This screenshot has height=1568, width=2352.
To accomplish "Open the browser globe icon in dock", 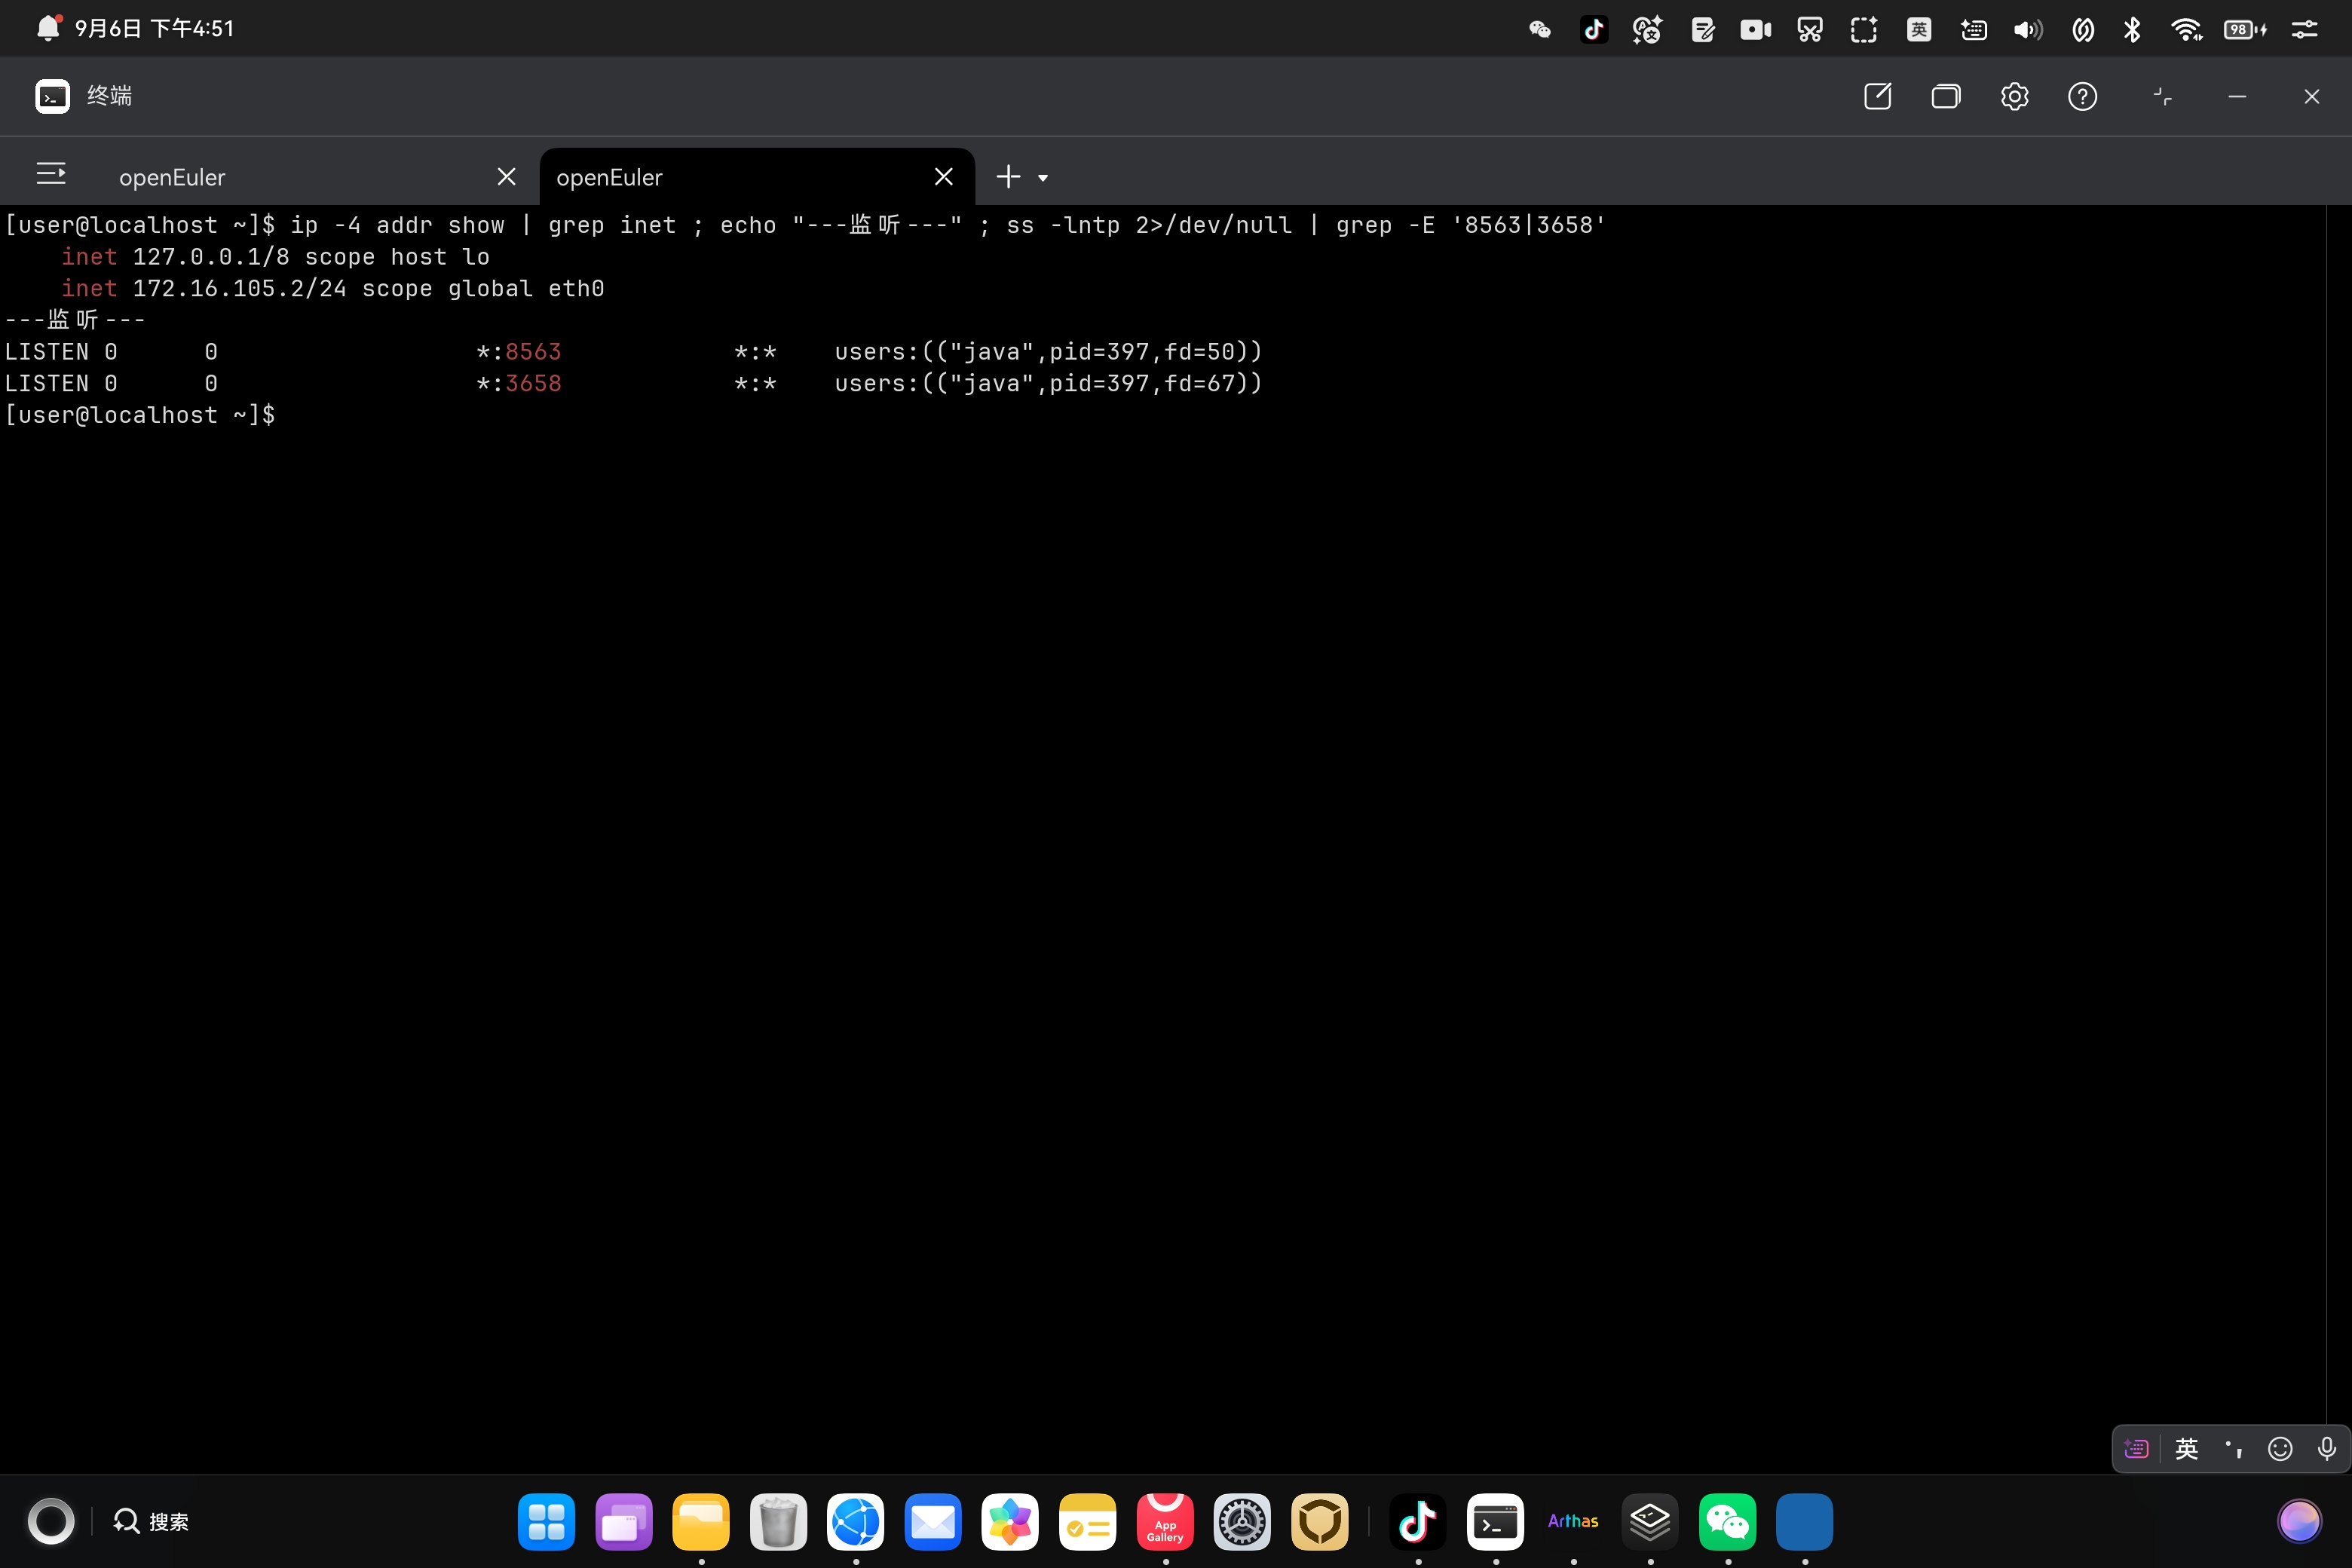I will [856, 1521].
